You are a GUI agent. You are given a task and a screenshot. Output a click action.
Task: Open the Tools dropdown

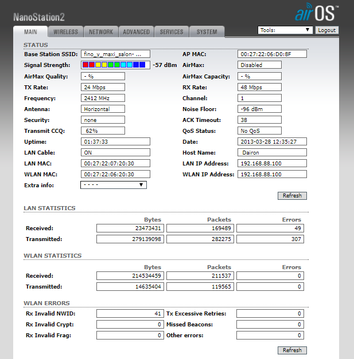coord(285,30)
